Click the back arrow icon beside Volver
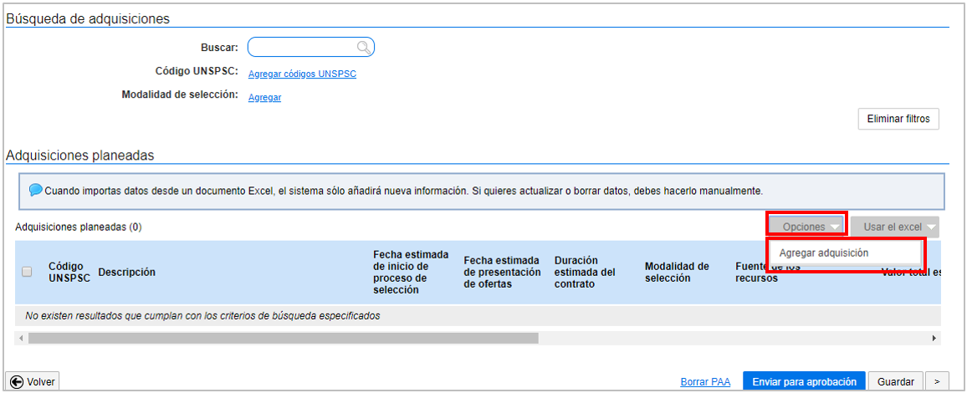967x393 pixels. (17, 381)
